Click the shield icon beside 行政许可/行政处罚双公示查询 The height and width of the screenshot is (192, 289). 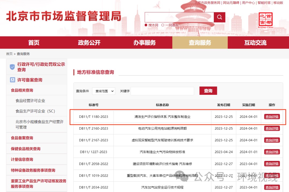click(12, 67)
